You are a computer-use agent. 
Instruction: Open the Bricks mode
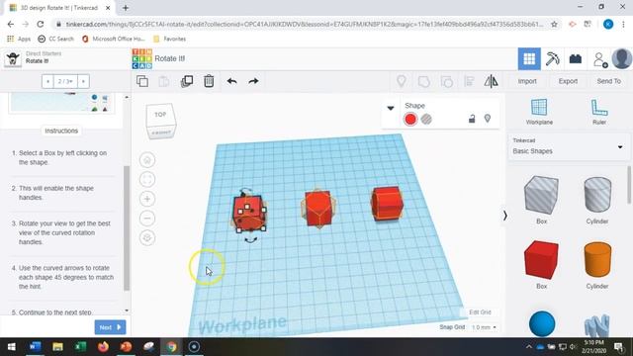coord(576,59)
